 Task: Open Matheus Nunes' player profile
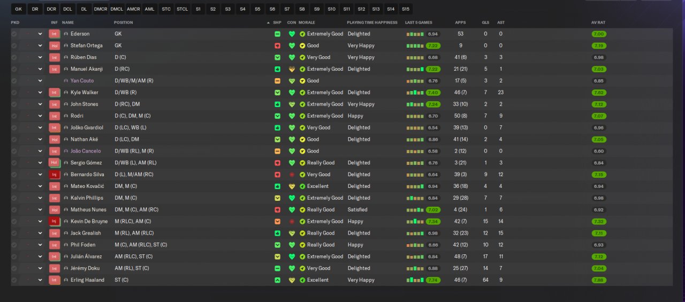88,210
